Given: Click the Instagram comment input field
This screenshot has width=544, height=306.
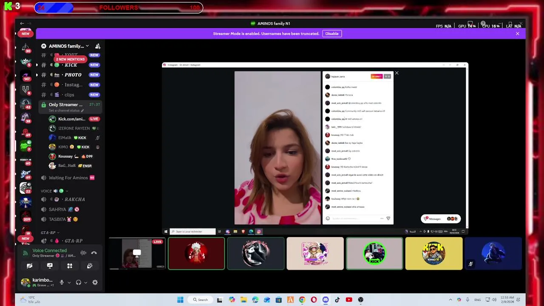Looking at the screenshot, I should (355, 218).
